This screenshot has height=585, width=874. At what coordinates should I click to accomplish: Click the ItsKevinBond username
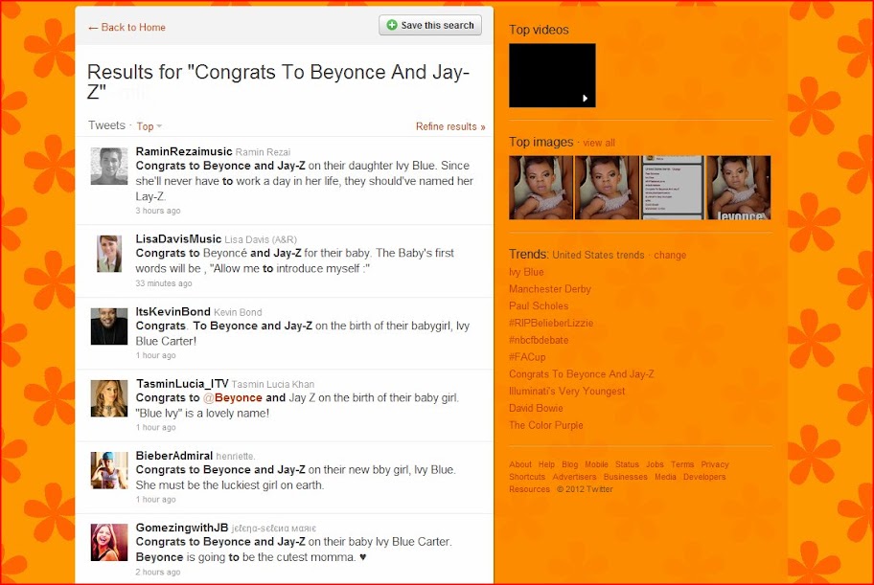(172, 312)
